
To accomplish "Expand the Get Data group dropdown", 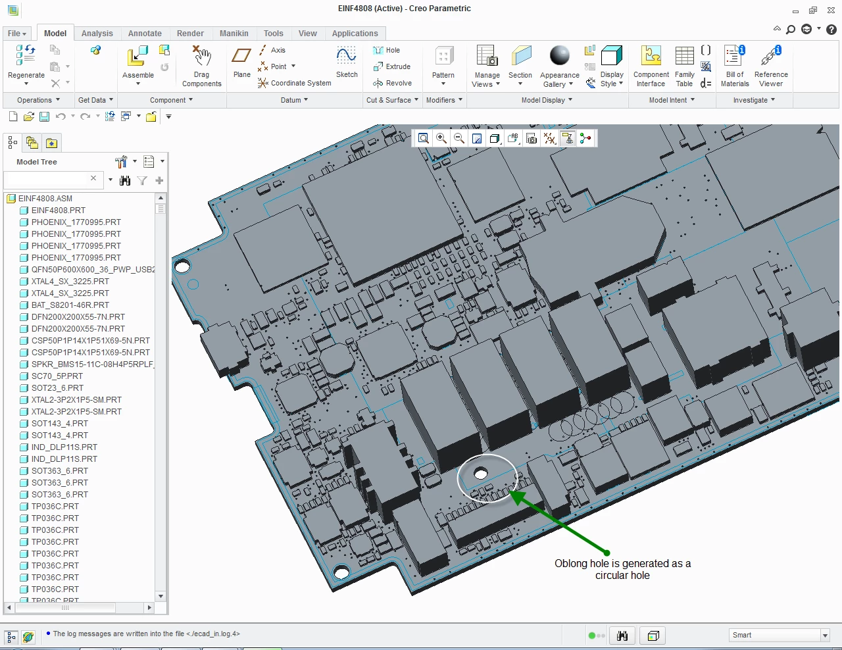I will 95,100.
